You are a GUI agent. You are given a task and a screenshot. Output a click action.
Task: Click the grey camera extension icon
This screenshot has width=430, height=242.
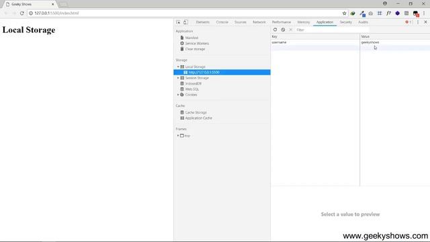[x=371, y=13]
